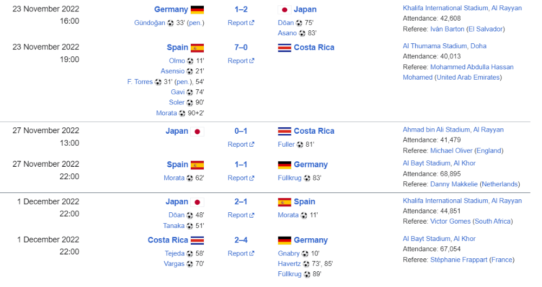Open the Report link under the 1–1 score

(238, 178)
